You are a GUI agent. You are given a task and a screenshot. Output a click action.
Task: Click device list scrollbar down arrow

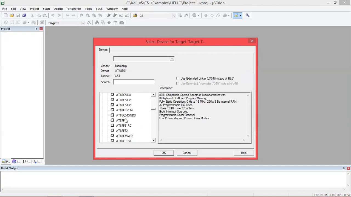[153, 141]
